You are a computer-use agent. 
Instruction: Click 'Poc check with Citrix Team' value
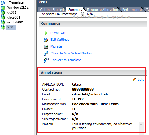coord(95,104)
